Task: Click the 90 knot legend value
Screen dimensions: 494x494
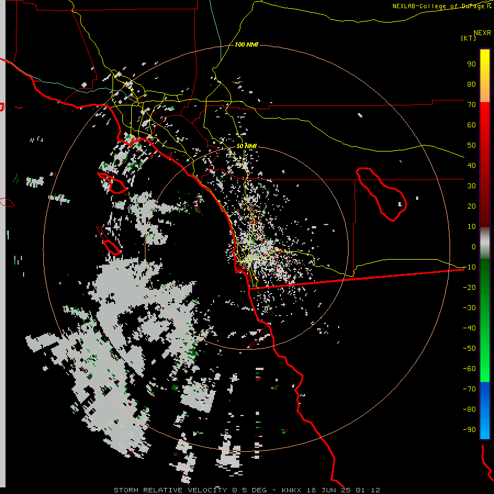Action: click(x=471, y=64)
